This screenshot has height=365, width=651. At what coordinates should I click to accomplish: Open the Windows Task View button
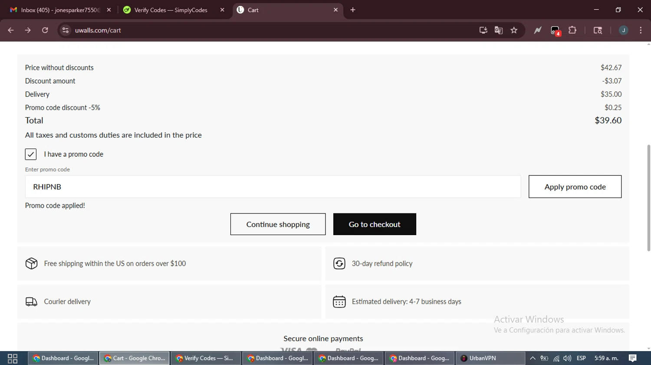coord(13,359)
